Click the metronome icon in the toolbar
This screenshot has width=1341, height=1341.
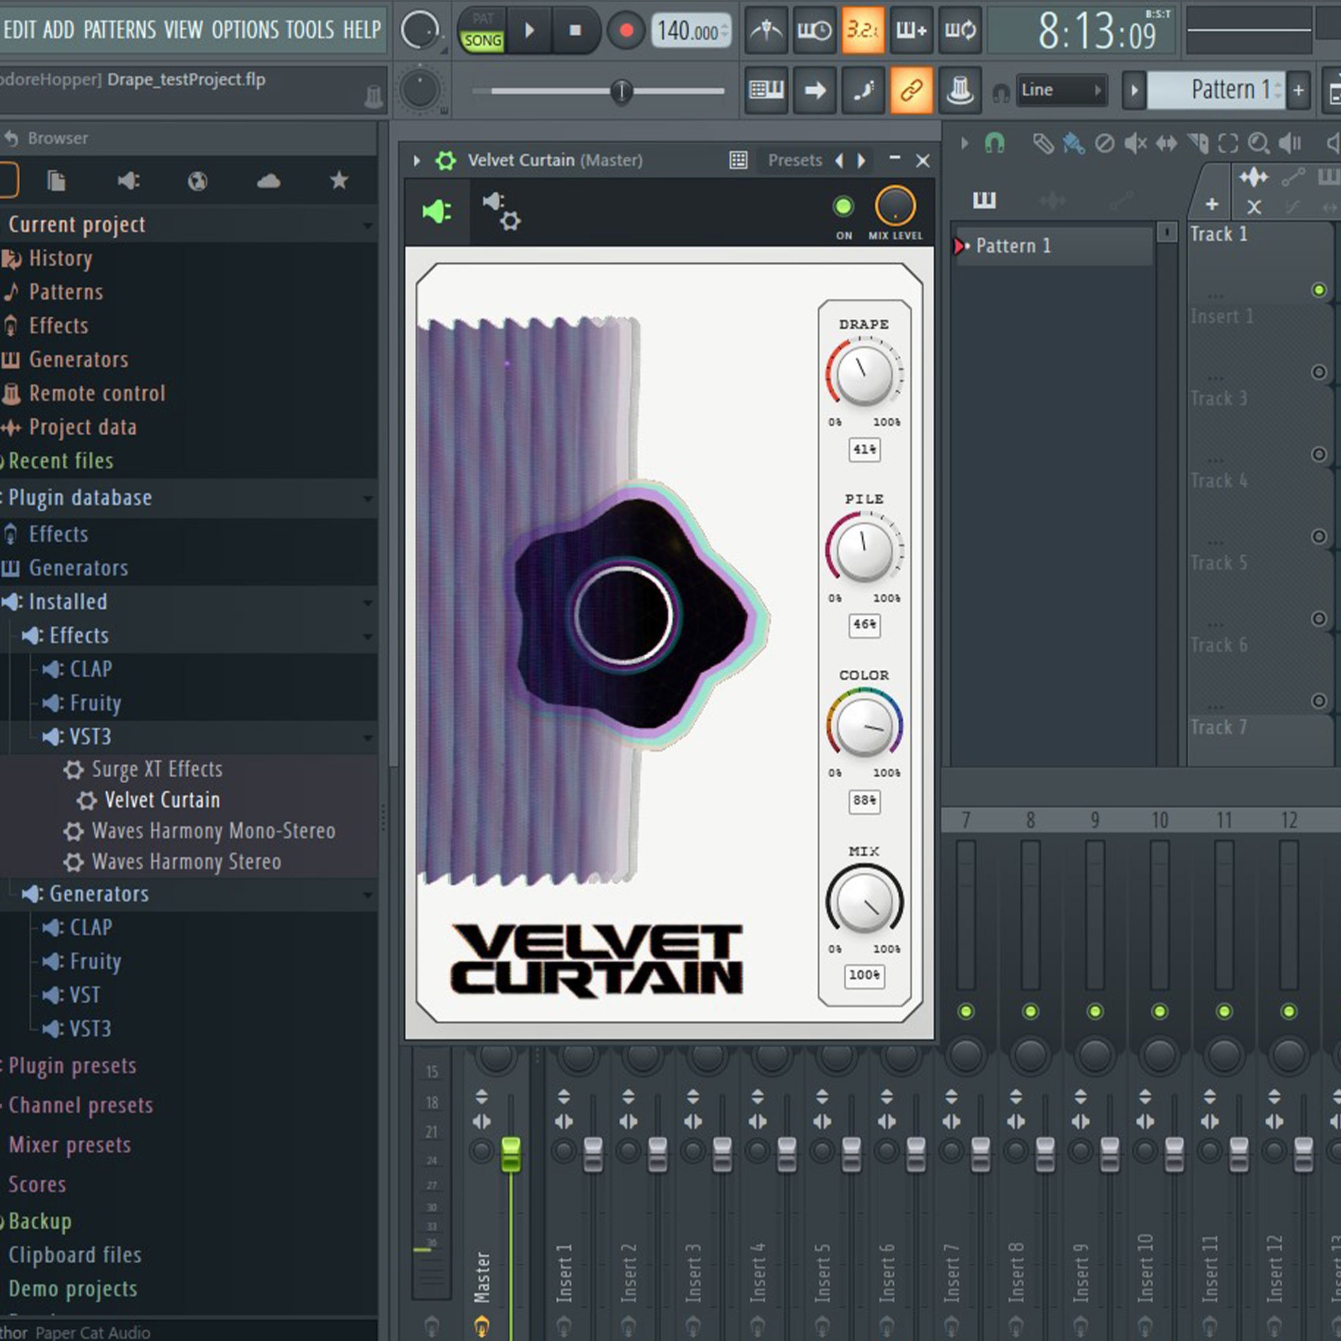click(x=766, y=31)
